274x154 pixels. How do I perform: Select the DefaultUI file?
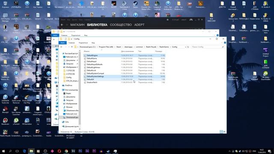[x=124, y=79]
